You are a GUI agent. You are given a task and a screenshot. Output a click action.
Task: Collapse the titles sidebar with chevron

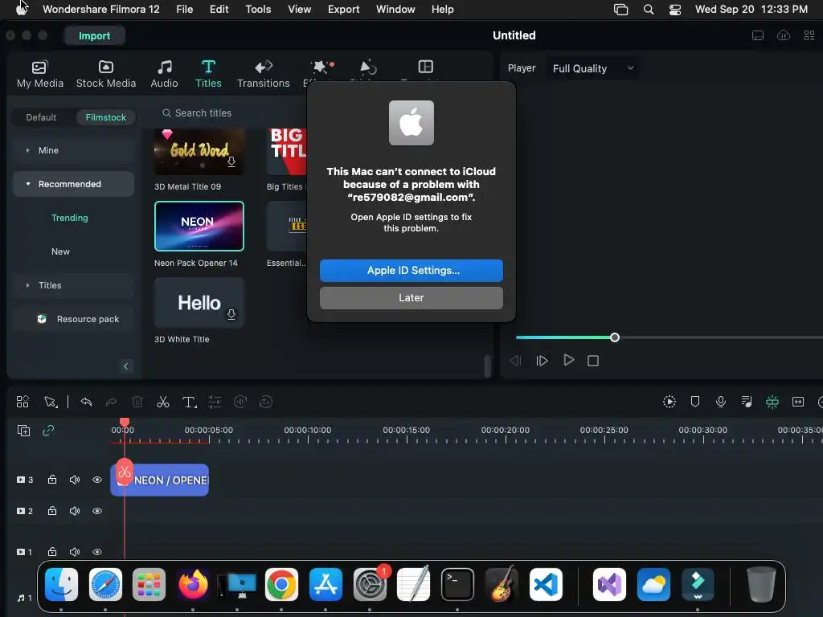125,366
